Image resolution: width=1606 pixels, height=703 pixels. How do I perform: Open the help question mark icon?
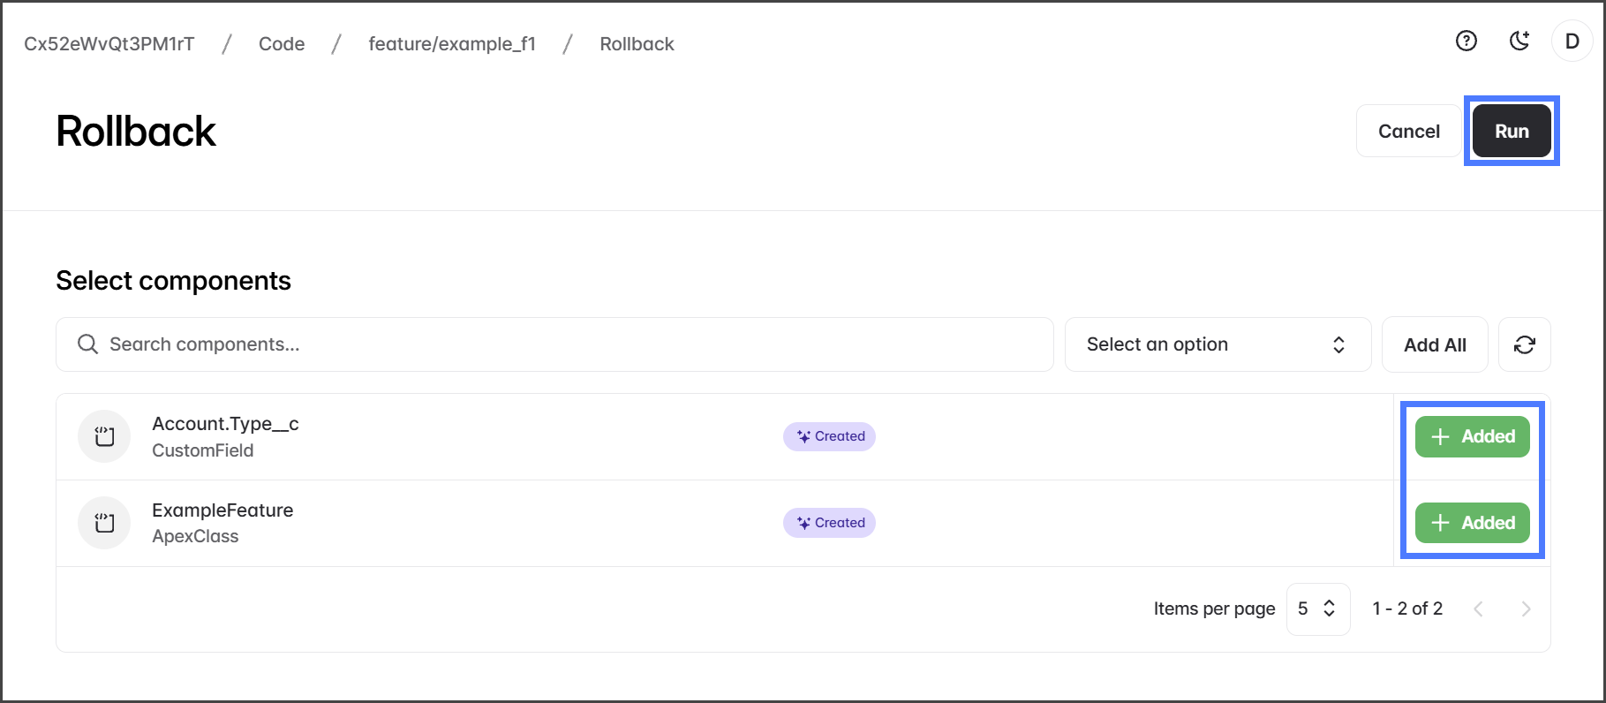(x=1466, y=41)
